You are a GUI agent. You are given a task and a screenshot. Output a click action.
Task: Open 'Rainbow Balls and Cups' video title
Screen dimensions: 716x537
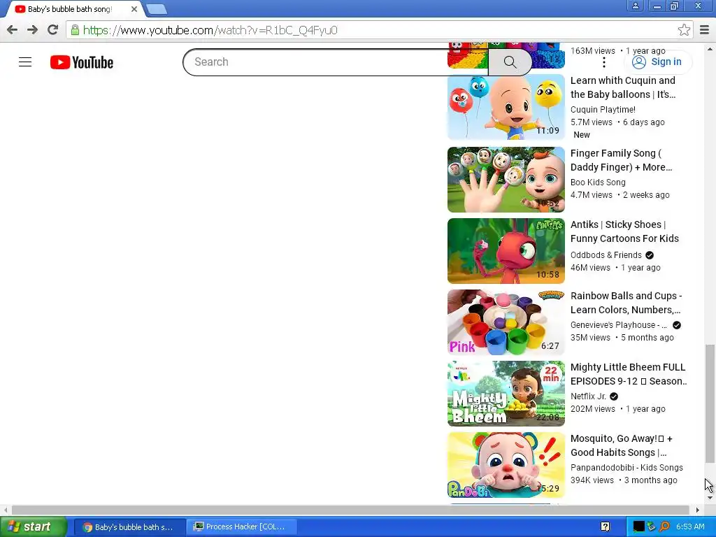tap(626, 302)
